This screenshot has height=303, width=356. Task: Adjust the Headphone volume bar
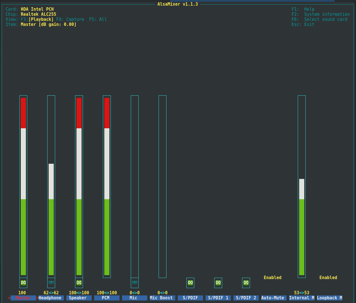[51, 187]
